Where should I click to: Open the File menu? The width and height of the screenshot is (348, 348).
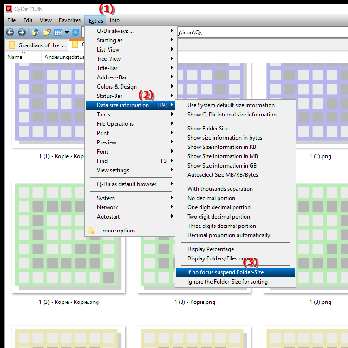tap(12, 20)
